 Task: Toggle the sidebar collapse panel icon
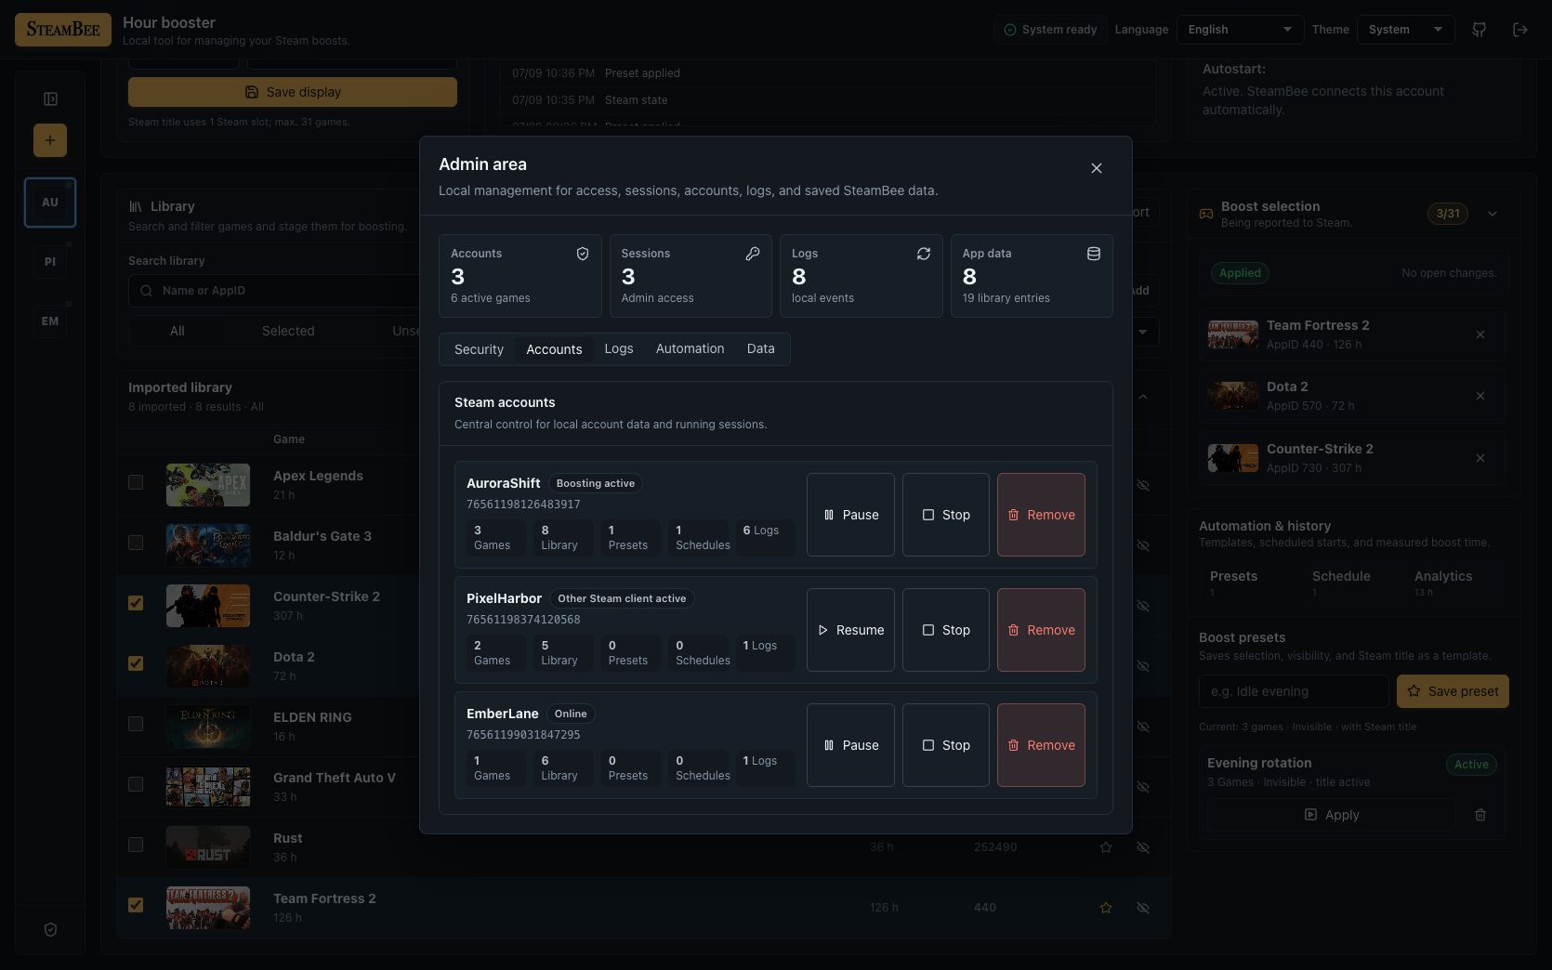click(50, 98)
